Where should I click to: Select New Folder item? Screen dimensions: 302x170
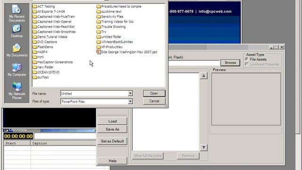pos(43,67)
